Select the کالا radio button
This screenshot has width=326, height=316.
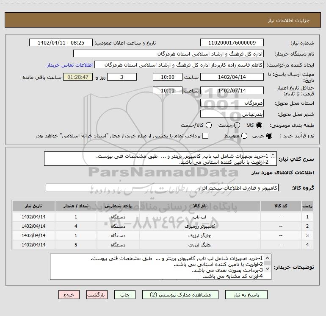click(x=259, y=125)
